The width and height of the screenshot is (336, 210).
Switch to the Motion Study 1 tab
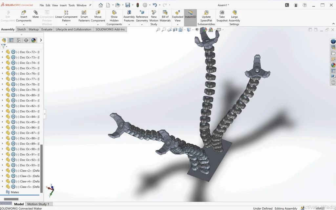click(x=38, y=204)
